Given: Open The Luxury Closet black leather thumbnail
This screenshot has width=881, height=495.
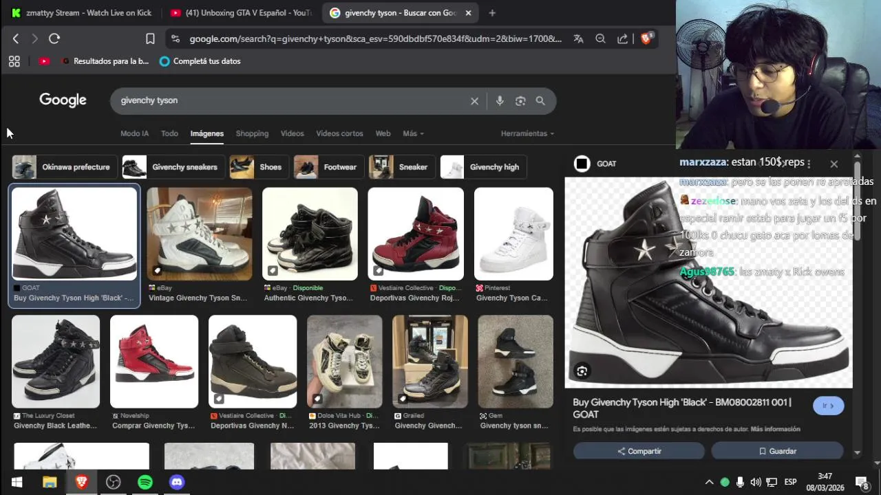Looking at the screenshot, I should [x=56, y=362].
